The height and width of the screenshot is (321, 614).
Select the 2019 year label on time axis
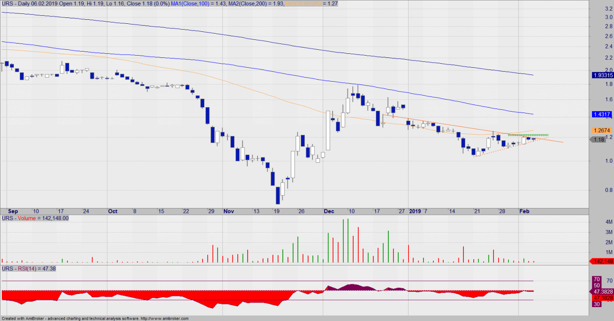pyautogui.click(x=415, y=211)
